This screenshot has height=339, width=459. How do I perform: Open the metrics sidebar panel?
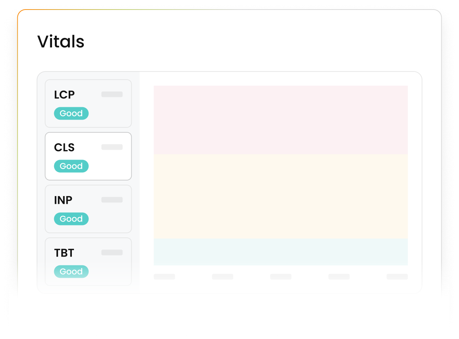88,182
